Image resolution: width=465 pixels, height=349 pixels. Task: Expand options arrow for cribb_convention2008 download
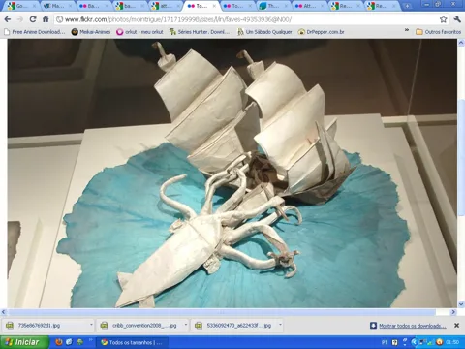click(185, 324)
